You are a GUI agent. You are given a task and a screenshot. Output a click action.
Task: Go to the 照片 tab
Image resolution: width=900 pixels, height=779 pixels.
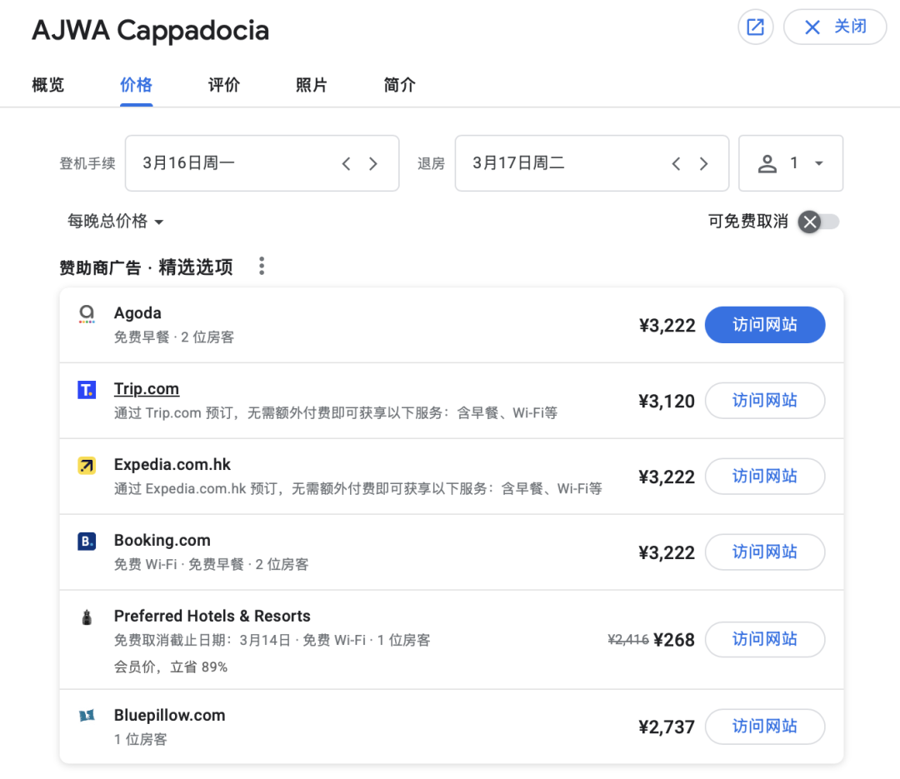tap(312, 85)
